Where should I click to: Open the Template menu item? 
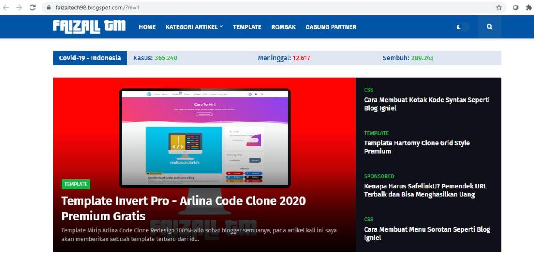[x=247, y=27]
